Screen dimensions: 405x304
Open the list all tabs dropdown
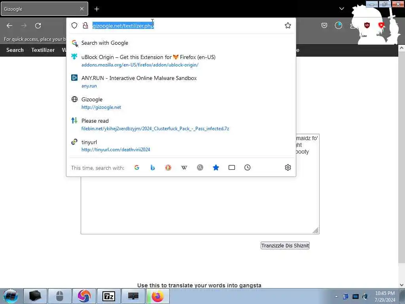click(341, 9)
